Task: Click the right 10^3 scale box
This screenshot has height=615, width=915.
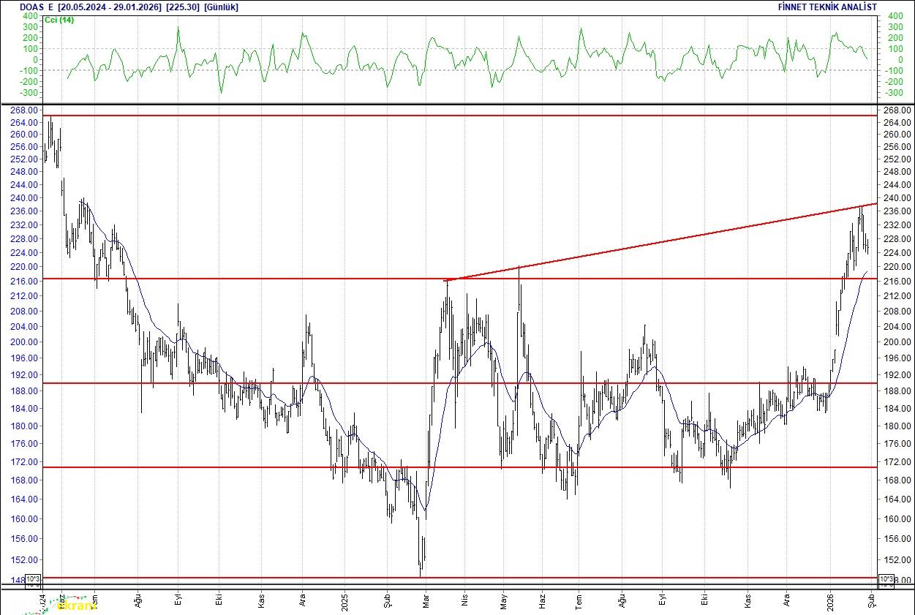Action: point(885,581)
